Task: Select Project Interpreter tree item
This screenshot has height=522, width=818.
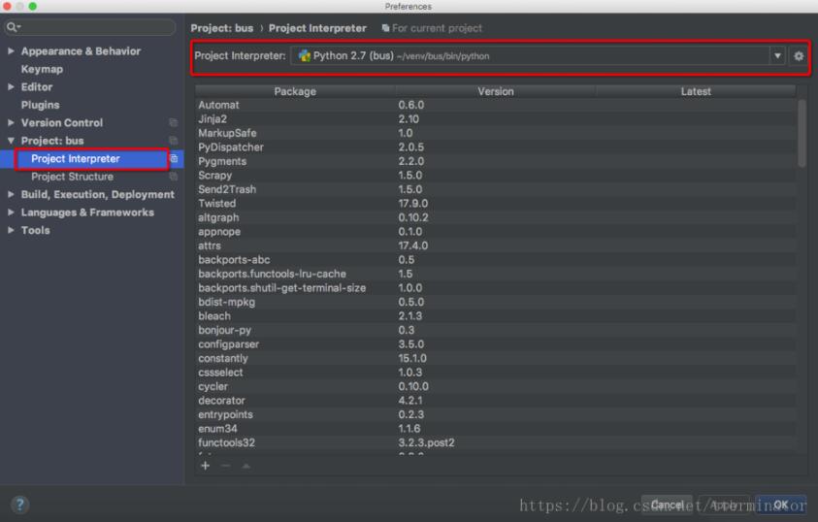Action: coord(76,158)
